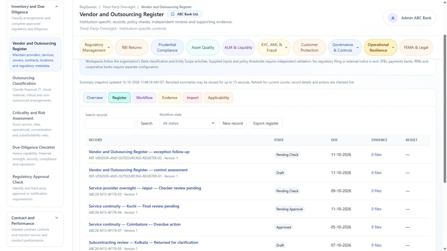This screenshot has height=251, width=447.
Task: Open the Prudential Compliance section
Action: click(x=167, y=48)
